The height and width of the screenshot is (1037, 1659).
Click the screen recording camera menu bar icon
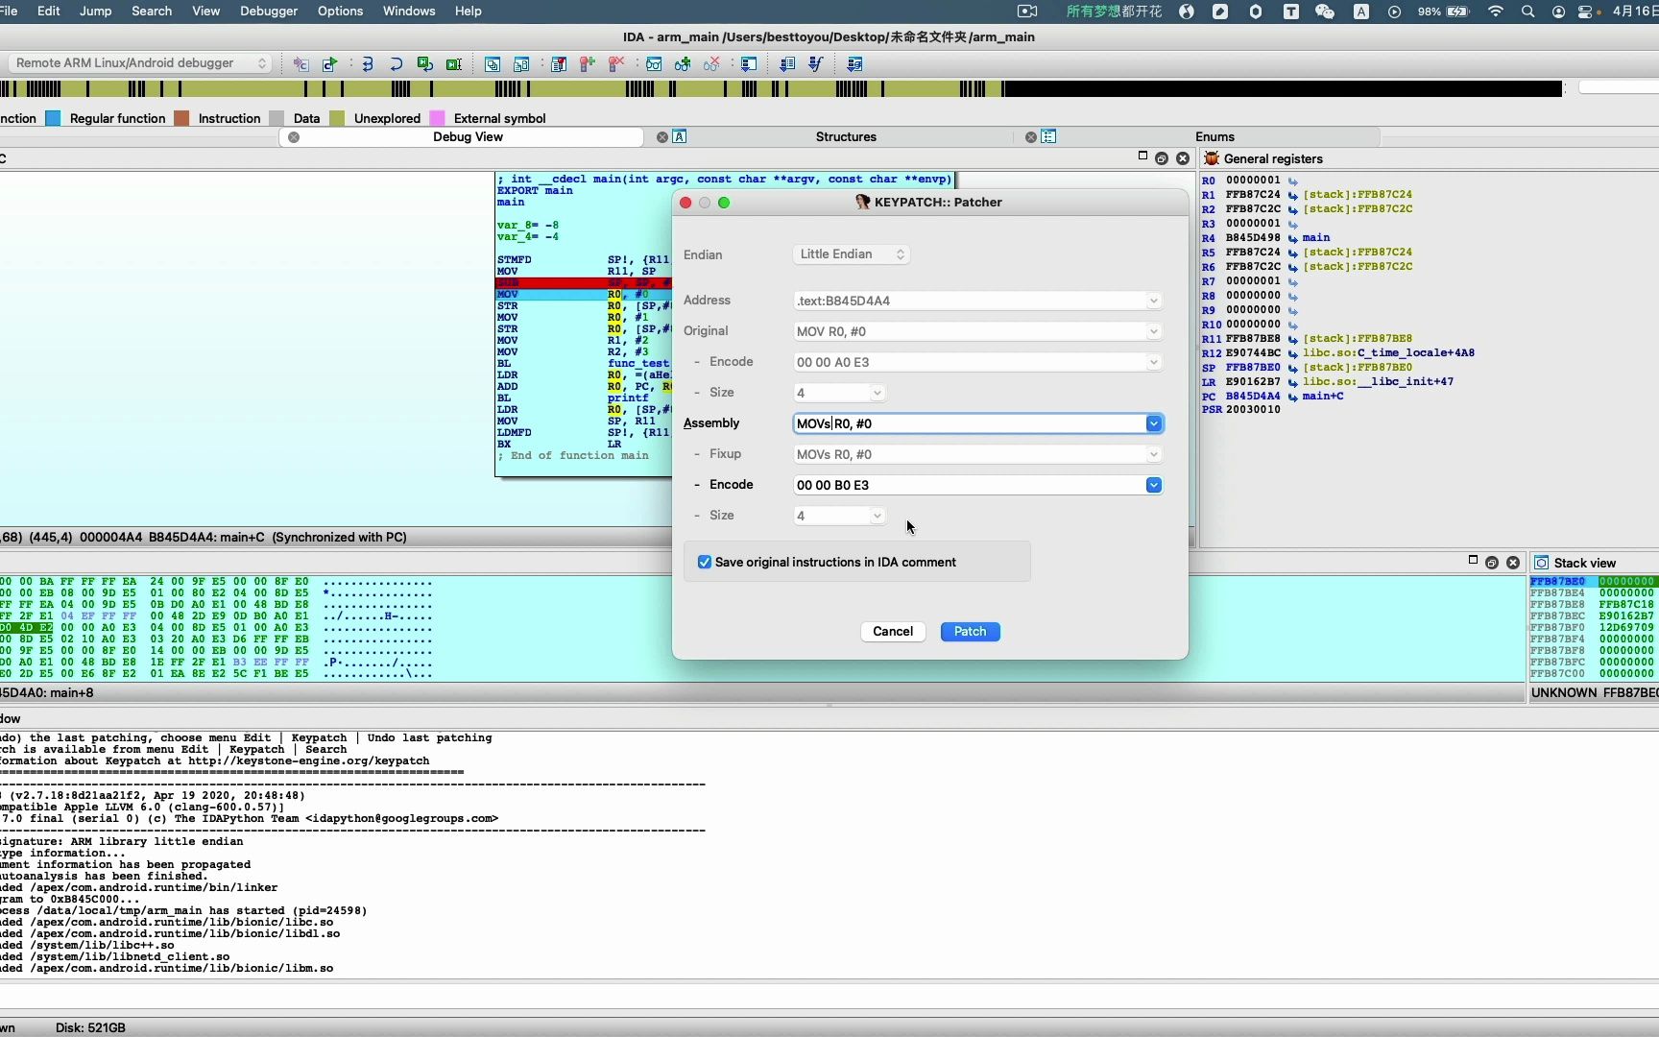(x=1027, y=12)
